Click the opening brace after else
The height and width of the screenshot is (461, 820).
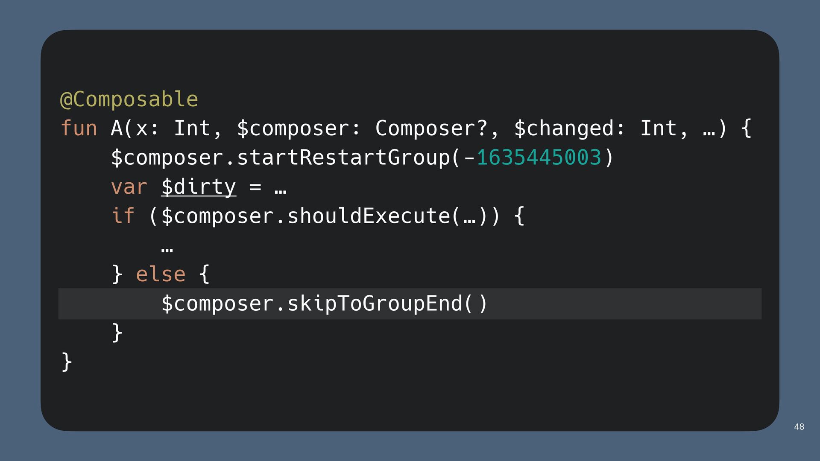[205, 274]
